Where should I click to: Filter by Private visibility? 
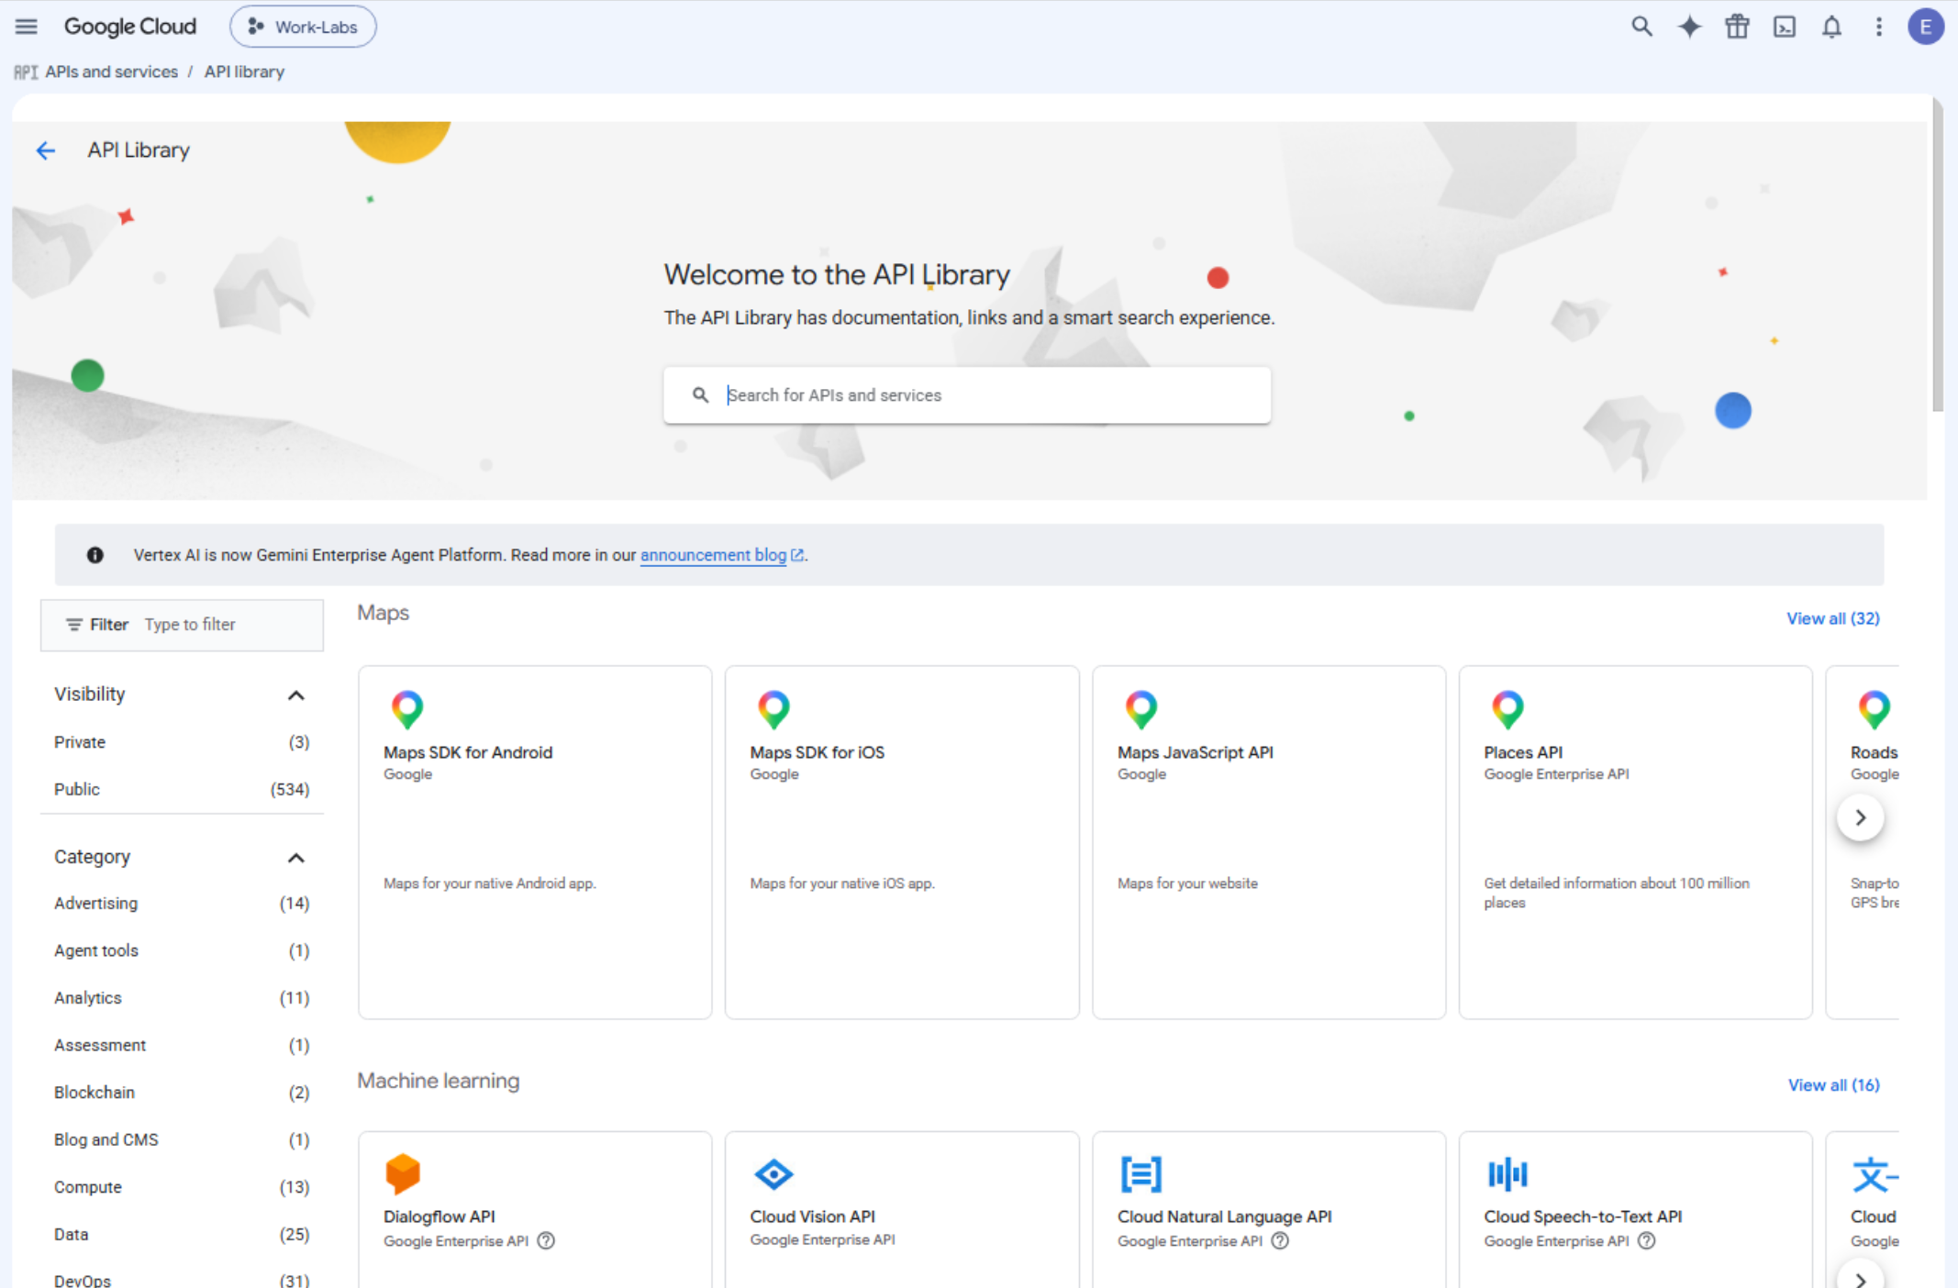point(182,742)
